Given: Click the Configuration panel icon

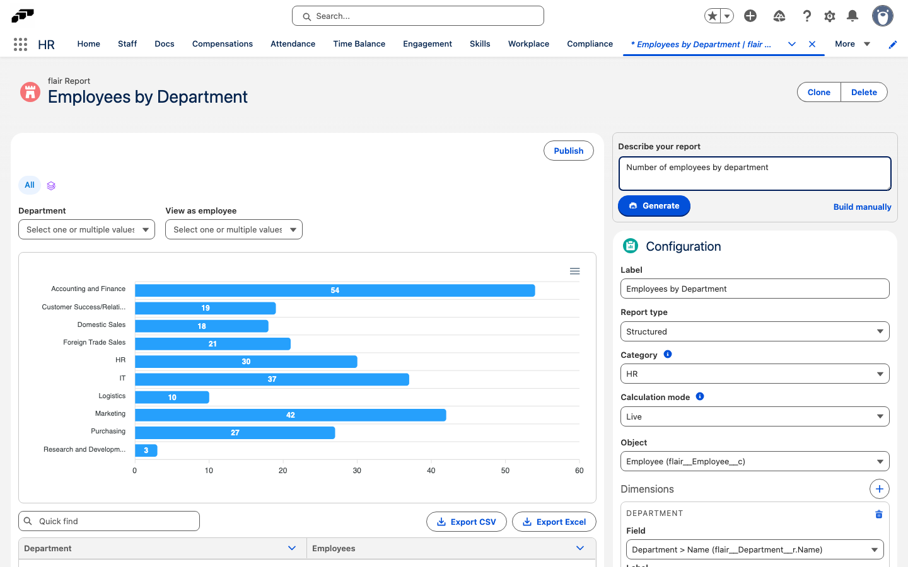Looking at the screenshot, I should 631,246.
